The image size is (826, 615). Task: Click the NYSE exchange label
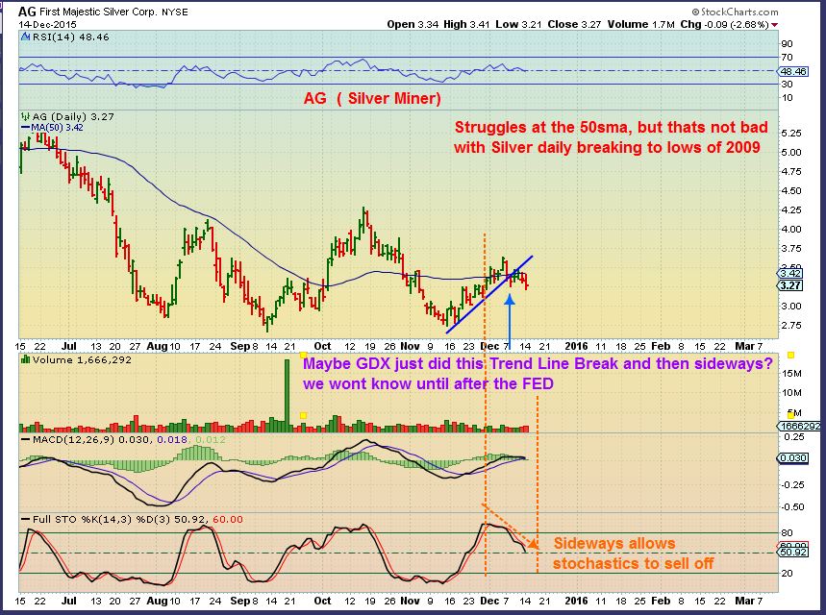[175, 12]
